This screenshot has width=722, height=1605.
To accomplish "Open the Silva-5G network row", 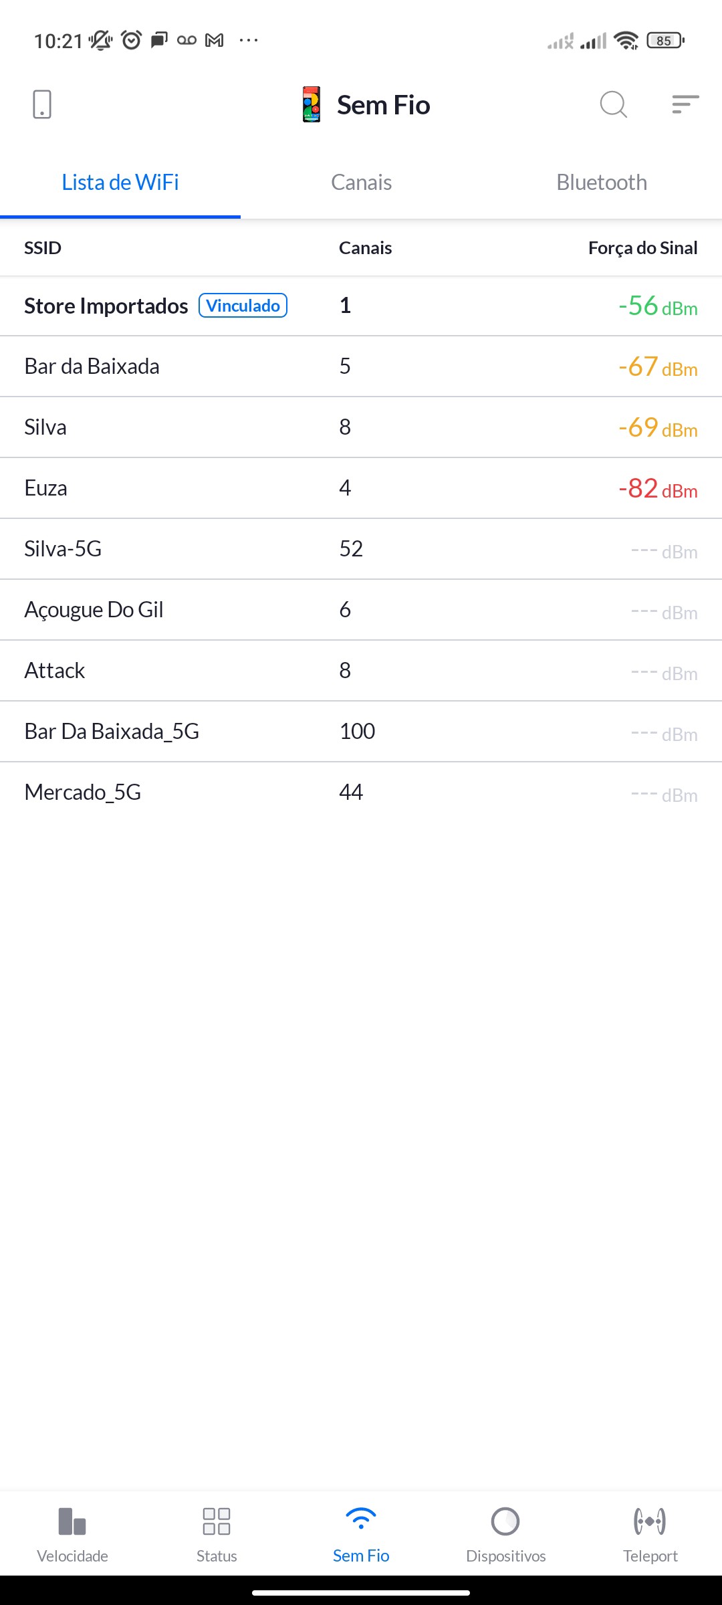I will coord(64,549).
